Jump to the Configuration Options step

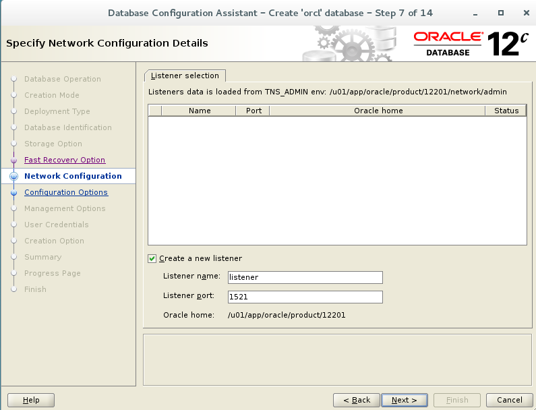[66, 192]
